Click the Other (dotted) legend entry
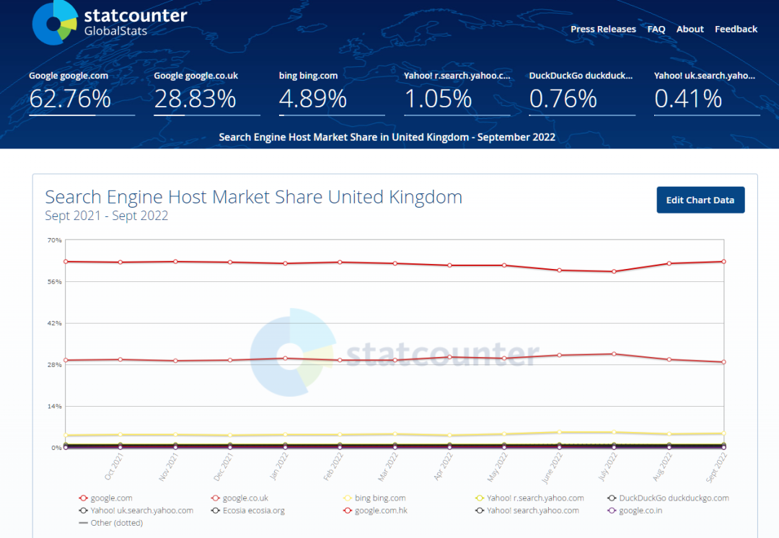Image resolution: width=779 pixels, height=538 pixels. pyautogui.click(x=111, y=523)
